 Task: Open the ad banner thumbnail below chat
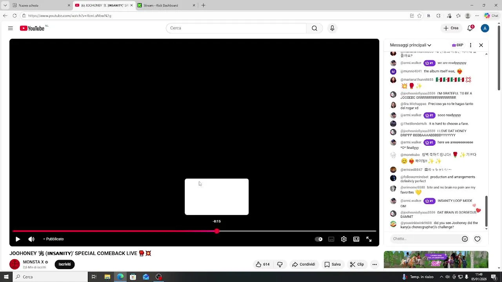click(x=436, y=260)
